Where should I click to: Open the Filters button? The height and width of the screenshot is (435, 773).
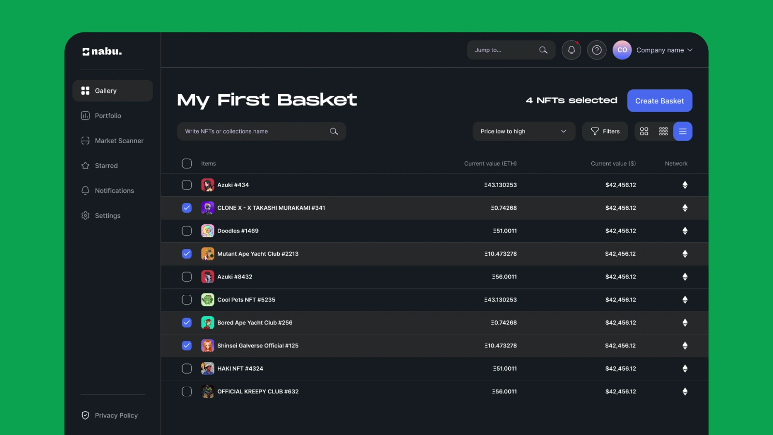(x=605, y=131)
